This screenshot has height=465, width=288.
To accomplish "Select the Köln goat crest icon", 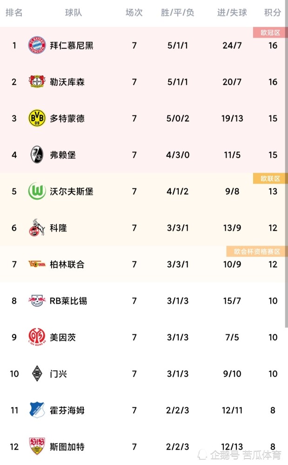I will [37, 227].
